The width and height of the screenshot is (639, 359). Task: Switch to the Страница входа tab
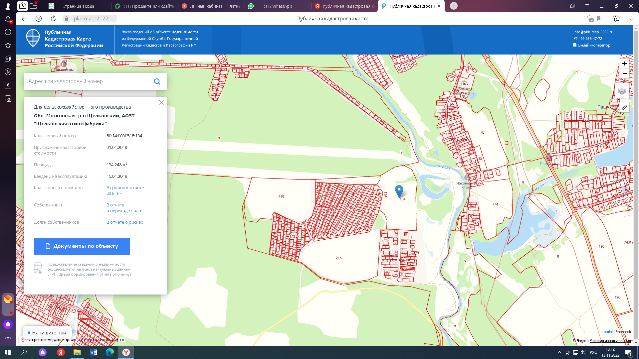click(x=78, y=6)
